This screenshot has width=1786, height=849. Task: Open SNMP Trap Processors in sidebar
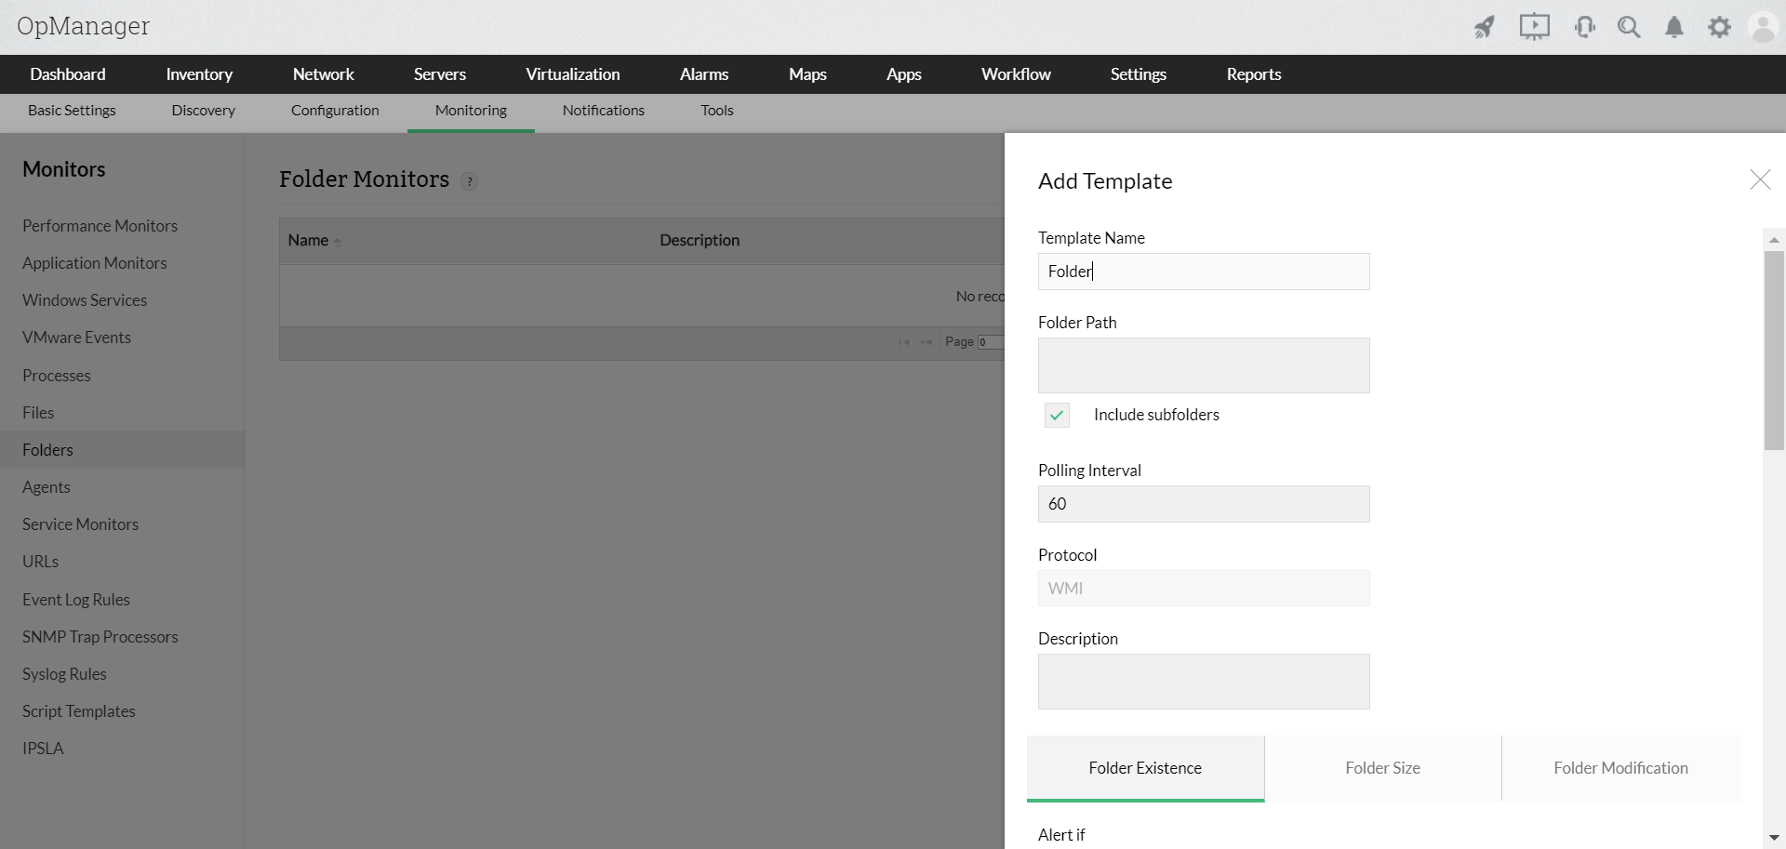point(100,637)
